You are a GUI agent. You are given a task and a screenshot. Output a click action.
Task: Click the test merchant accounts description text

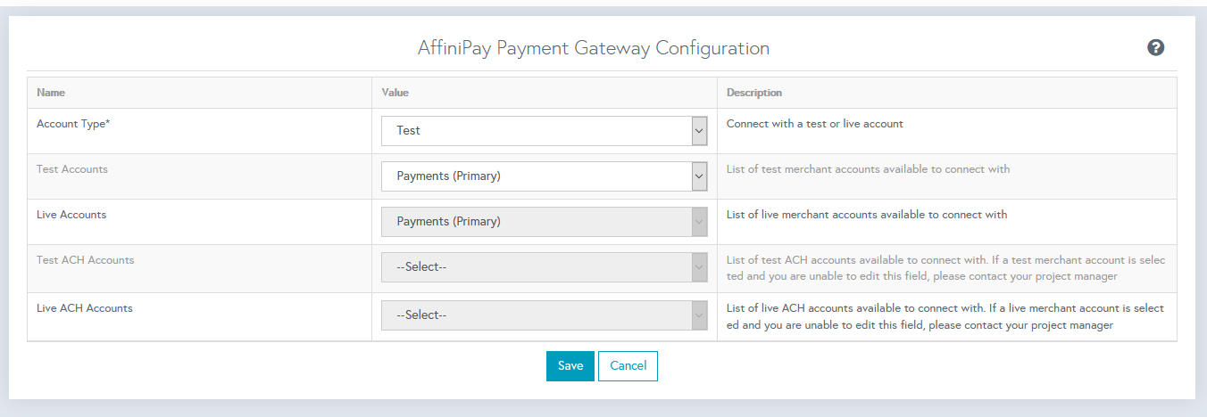click(x=869, y=169)
